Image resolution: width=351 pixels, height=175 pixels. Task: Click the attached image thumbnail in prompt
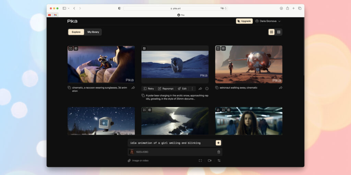(132, 152)
